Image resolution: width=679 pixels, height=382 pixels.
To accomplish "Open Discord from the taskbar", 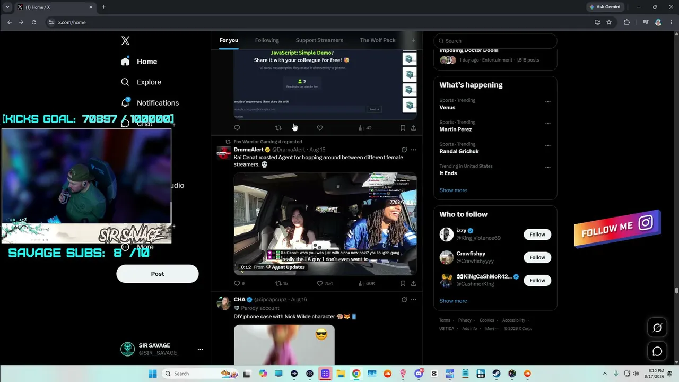I will (x=419, y=374).
